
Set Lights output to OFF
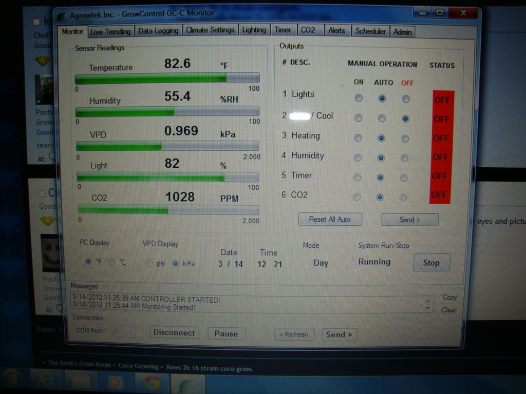coord(406,99)
